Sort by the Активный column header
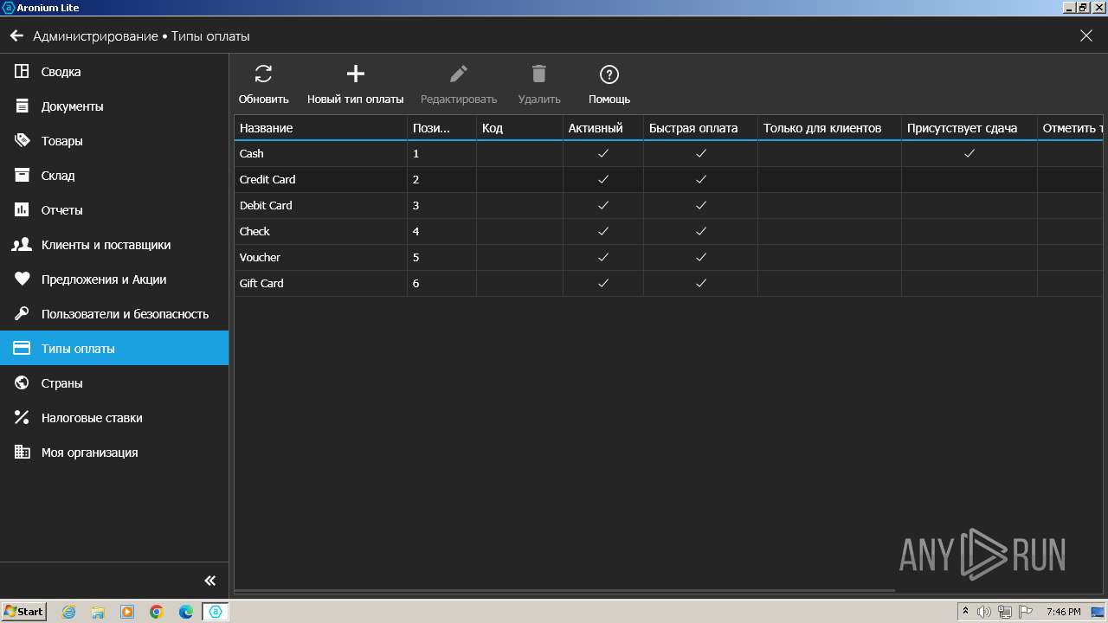Viewport: 1108px width, 623px height. tap(602, 128)
